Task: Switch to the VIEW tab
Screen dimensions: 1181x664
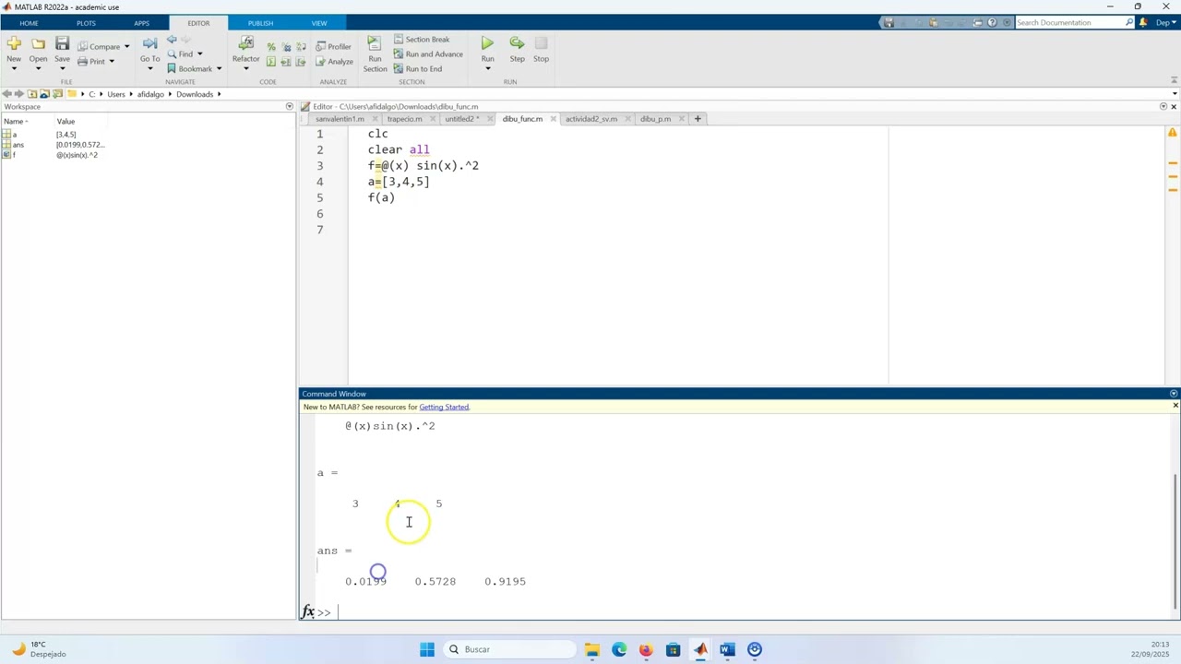Action: 319,23
